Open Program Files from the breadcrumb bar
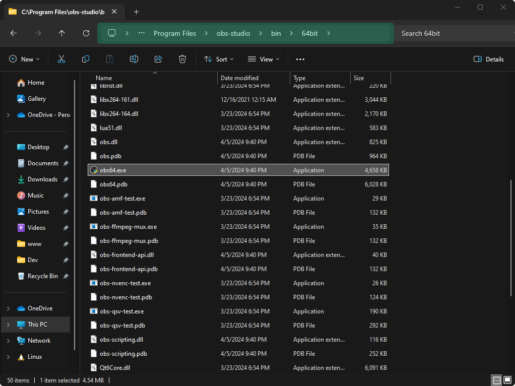 point(175,33)
